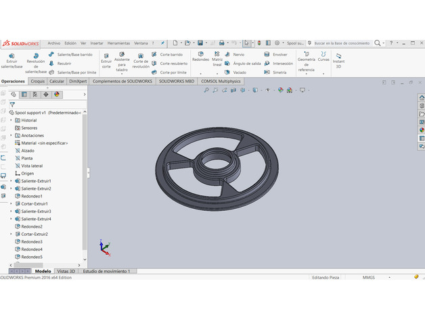The height and width of the screenshot is (319, 425).
Task: Toggle the Hide/Show items eye
Action: tap(268, 90)
